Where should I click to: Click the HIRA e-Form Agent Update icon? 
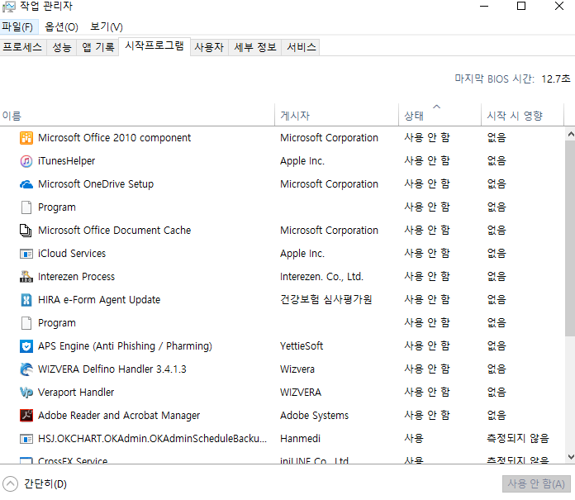[x=26, y=300]
